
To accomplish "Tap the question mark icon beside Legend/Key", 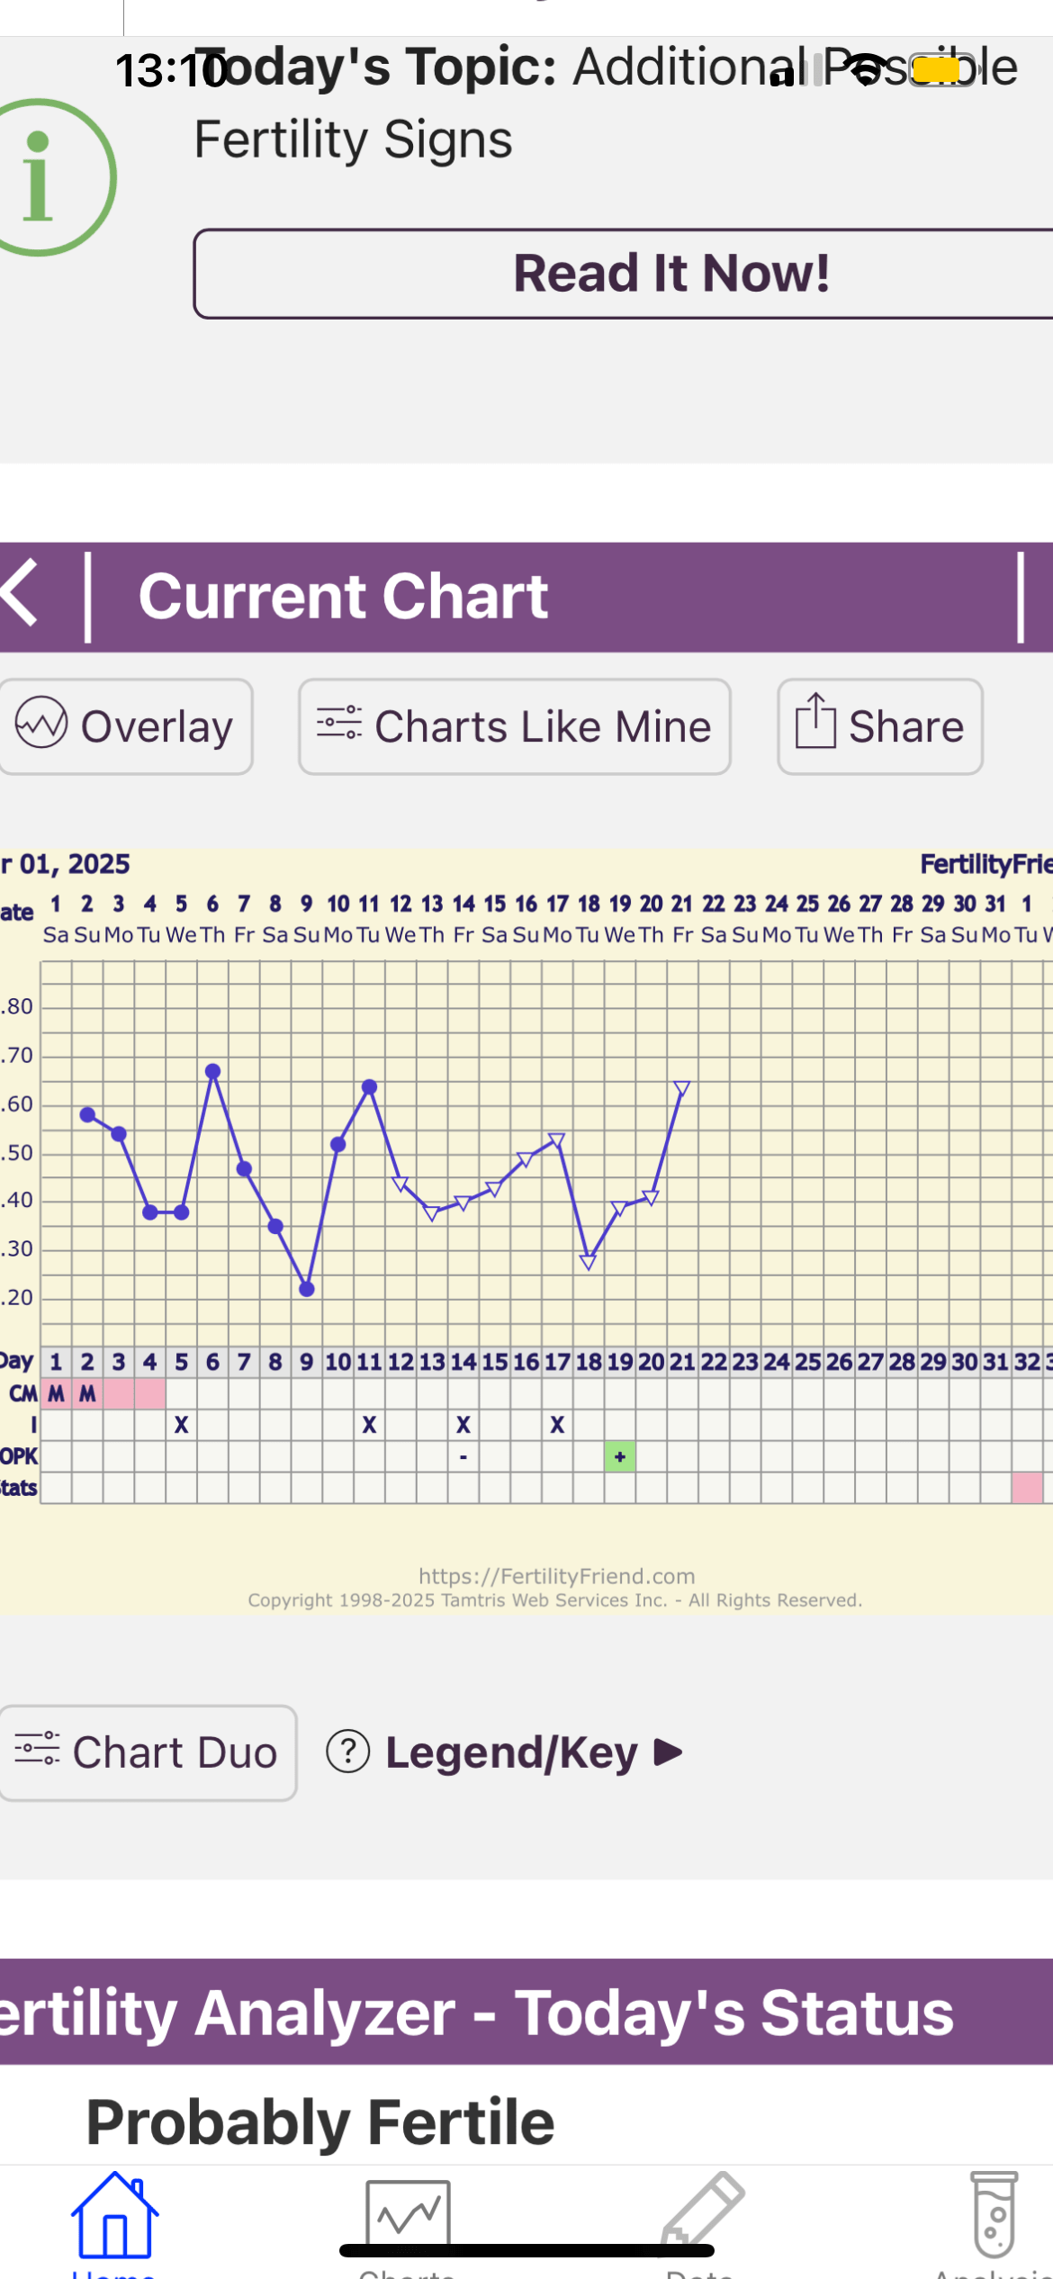I will click(348, 1752).
